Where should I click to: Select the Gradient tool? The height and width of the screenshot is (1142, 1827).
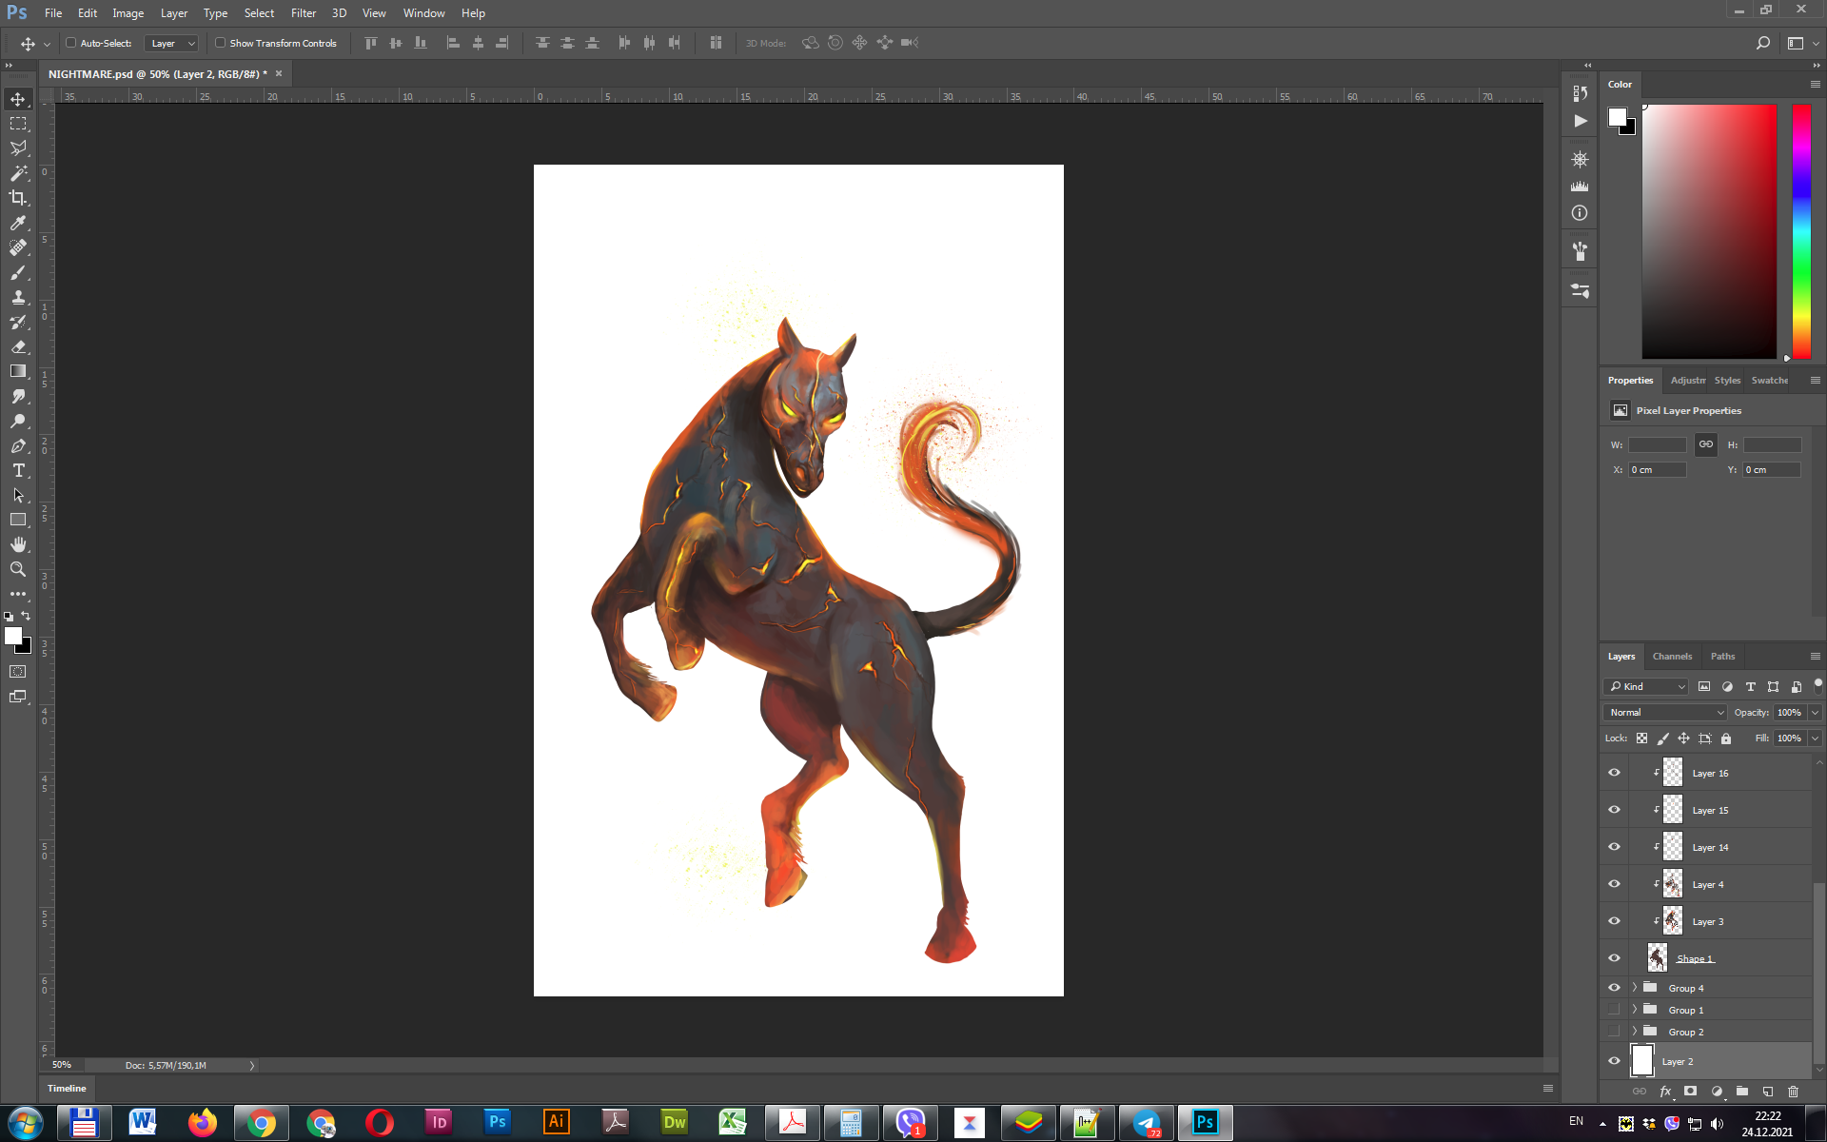click(18, 371)
